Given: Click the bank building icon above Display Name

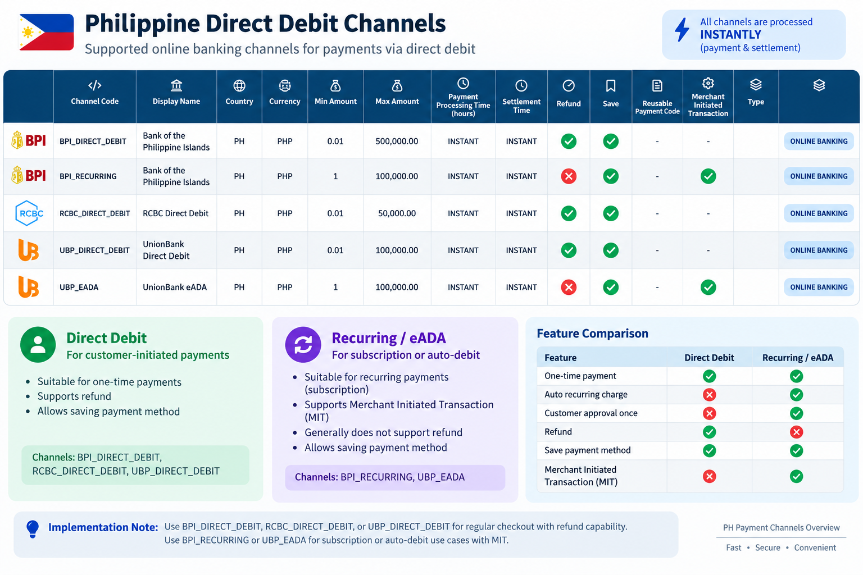Looking at the screenshot, I should coord(176,85).
